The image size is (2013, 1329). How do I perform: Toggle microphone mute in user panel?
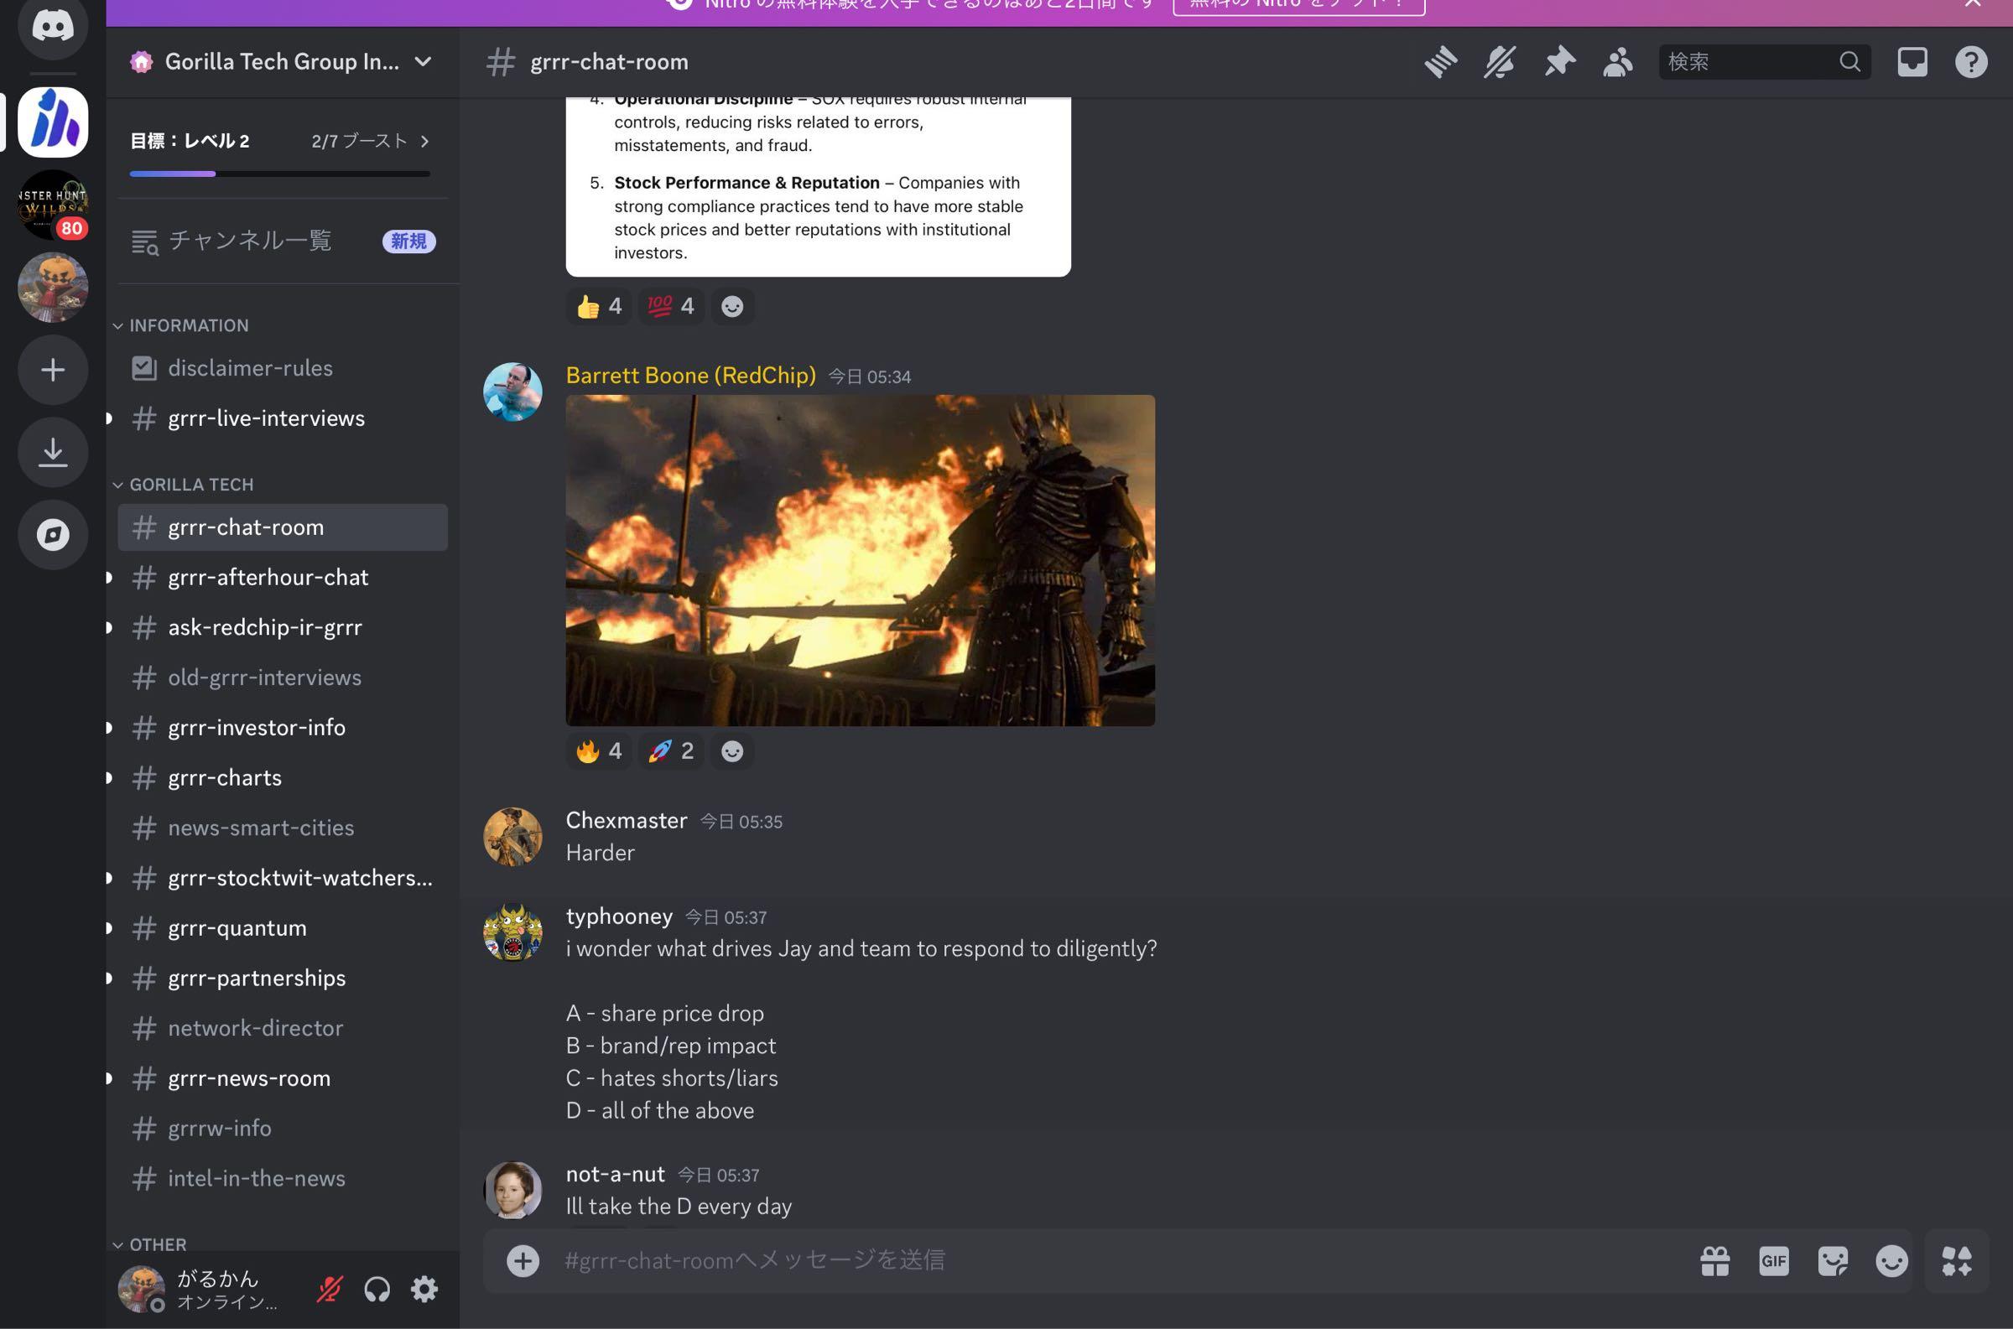coord(330,1289)
